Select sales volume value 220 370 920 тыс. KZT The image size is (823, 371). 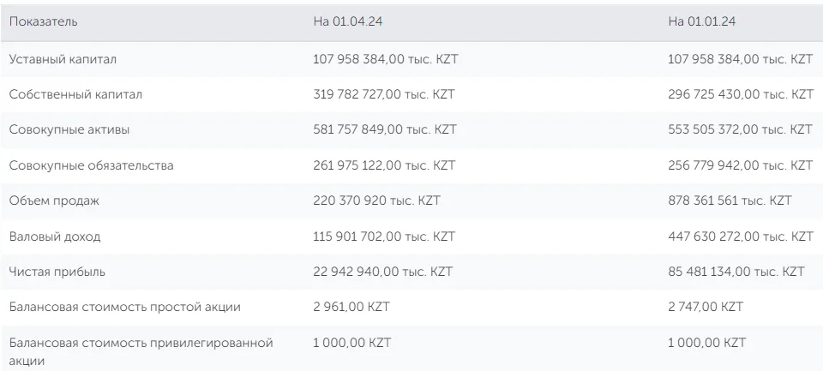[x=376, y=200]
